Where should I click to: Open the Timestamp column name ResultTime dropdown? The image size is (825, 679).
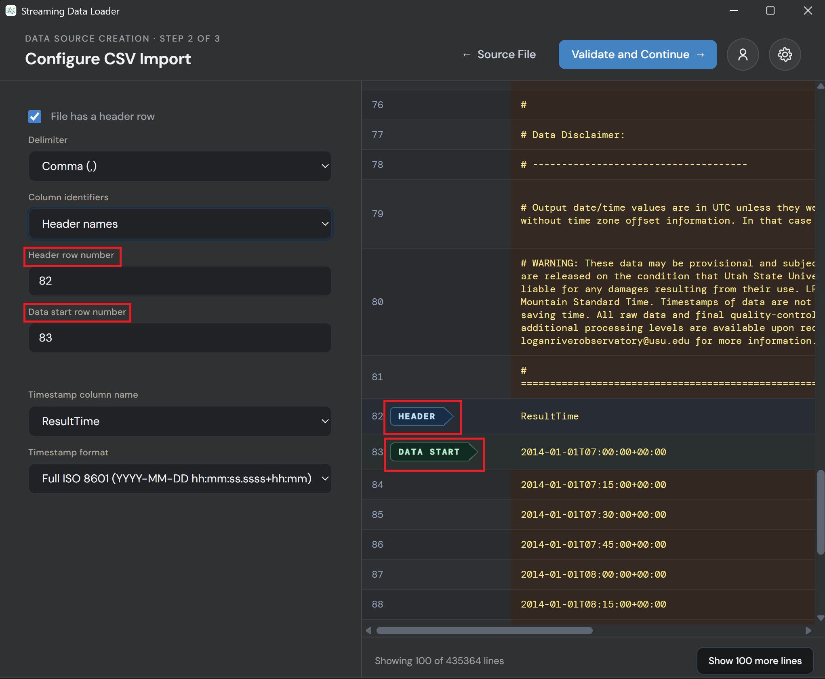180,421
